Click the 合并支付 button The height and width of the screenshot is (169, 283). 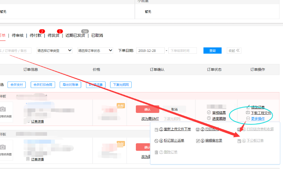(x=17, y=85)
